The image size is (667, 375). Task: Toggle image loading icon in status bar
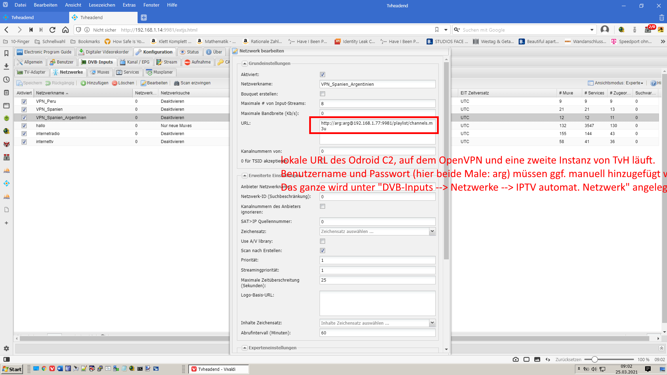click(537, 359)
